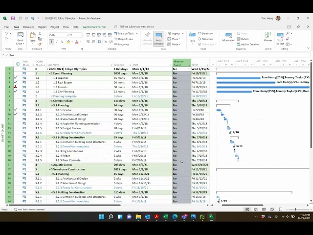
Task: Switch to the View tab
Action: pos(66,27)
